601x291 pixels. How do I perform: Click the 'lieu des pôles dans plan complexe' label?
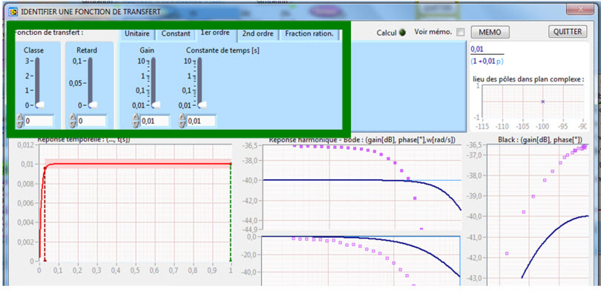tap(528, 79)
